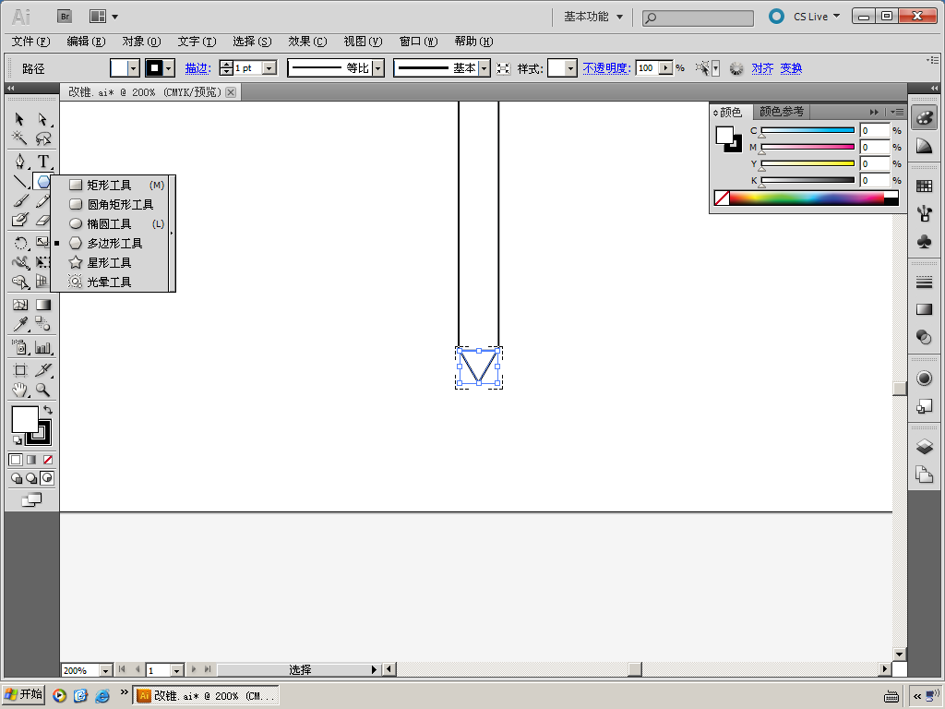The height and width of the screenshot is (709, 945).
Task: Select the Direct Selection (white arrow) tool
Action: [x=42, y=119]
